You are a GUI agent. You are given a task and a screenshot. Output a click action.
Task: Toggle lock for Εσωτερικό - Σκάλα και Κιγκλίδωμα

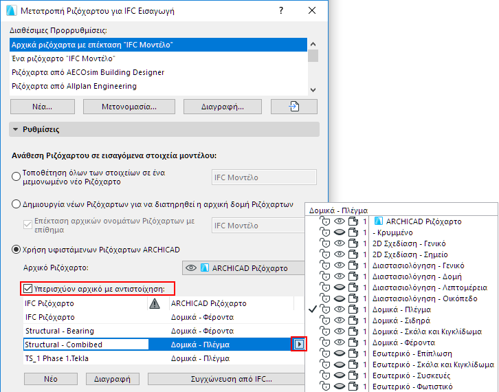(325, 364)
